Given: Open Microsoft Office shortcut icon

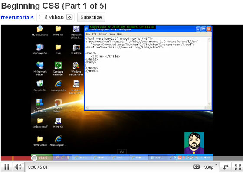Looking at the screenshot, I should click(76, 32).
